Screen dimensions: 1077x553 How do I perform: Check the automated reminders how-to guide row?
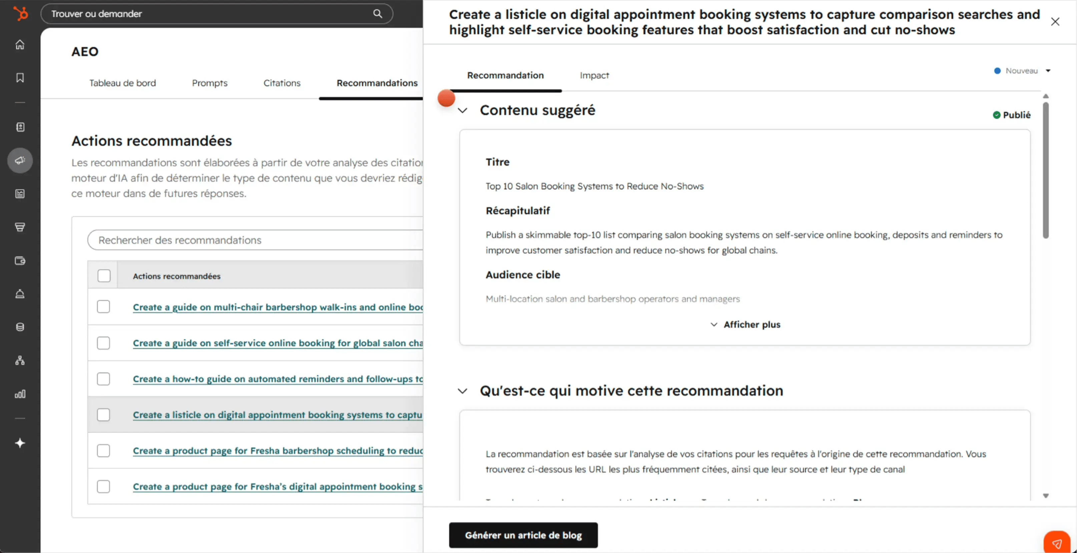[103, 379]
